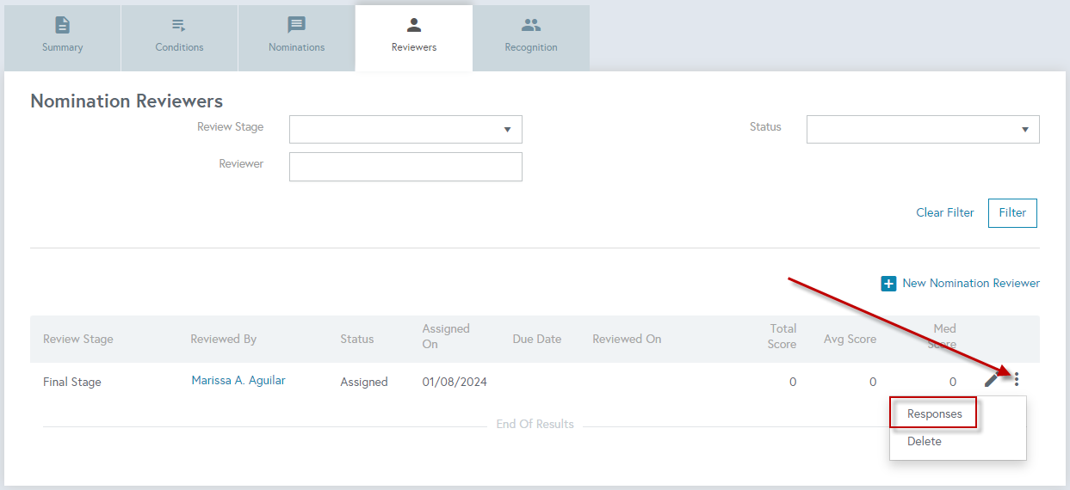Viewport: 1070px width, 490px height.
Task: Click the Total Score column header
Action: [x=782, y=336]
